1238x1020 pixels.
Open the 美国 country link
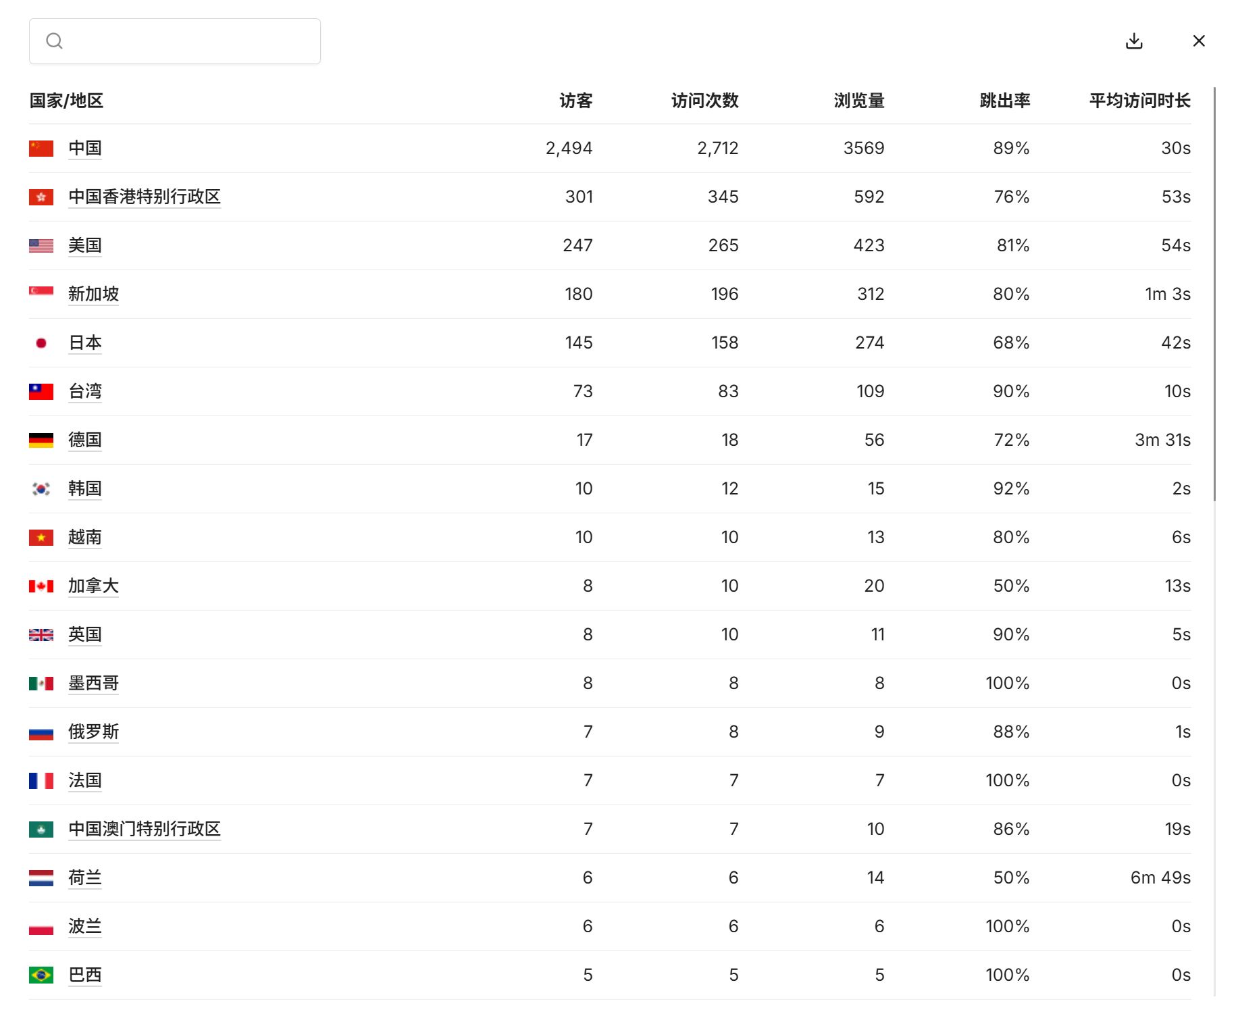pyautogui.click(x=85, y=245)
